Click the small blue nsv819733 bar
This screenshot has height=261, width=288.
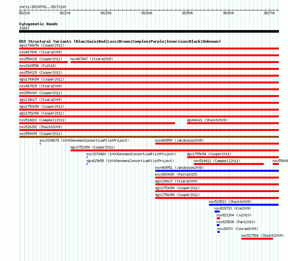point(217,212)
